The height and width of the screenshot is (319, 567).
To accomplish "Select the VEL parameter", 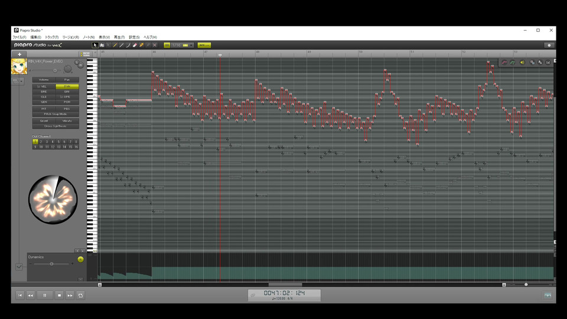I will pyautogui.click(x=44, y=86).
